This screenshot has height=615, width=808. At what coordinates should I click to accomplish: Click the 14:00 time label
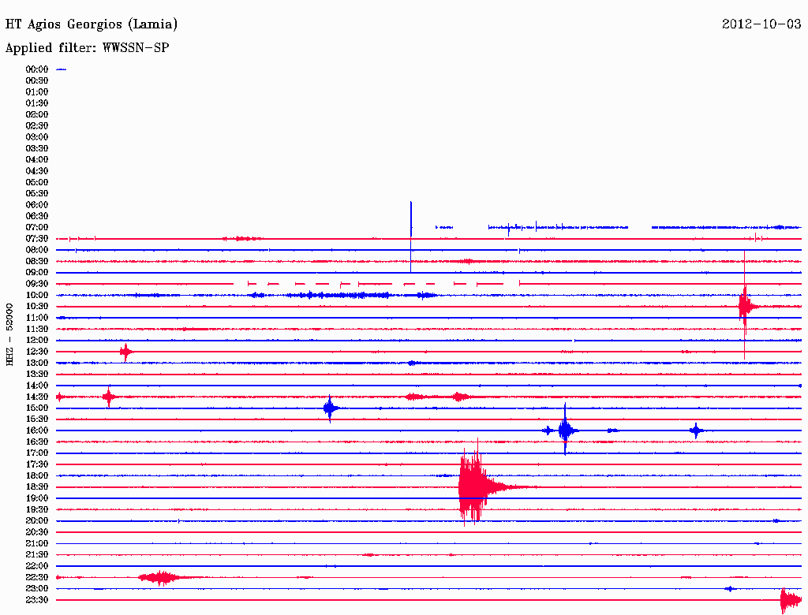(x=37, y=386)
